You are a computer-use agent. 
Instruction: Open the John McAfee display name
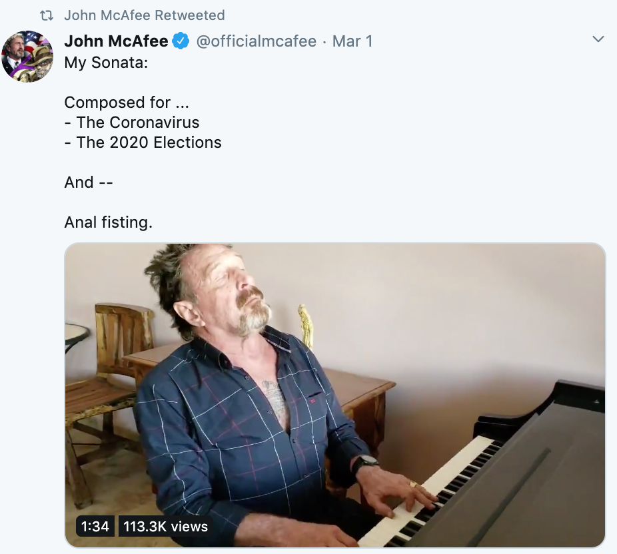click(116, 41)
